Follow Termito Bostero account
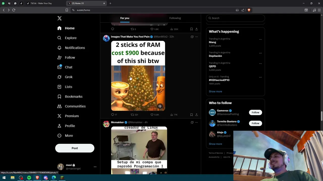Image resolution: width=323 pixels, height=181 pixels. pyautogui.click(x=255, y=123)
